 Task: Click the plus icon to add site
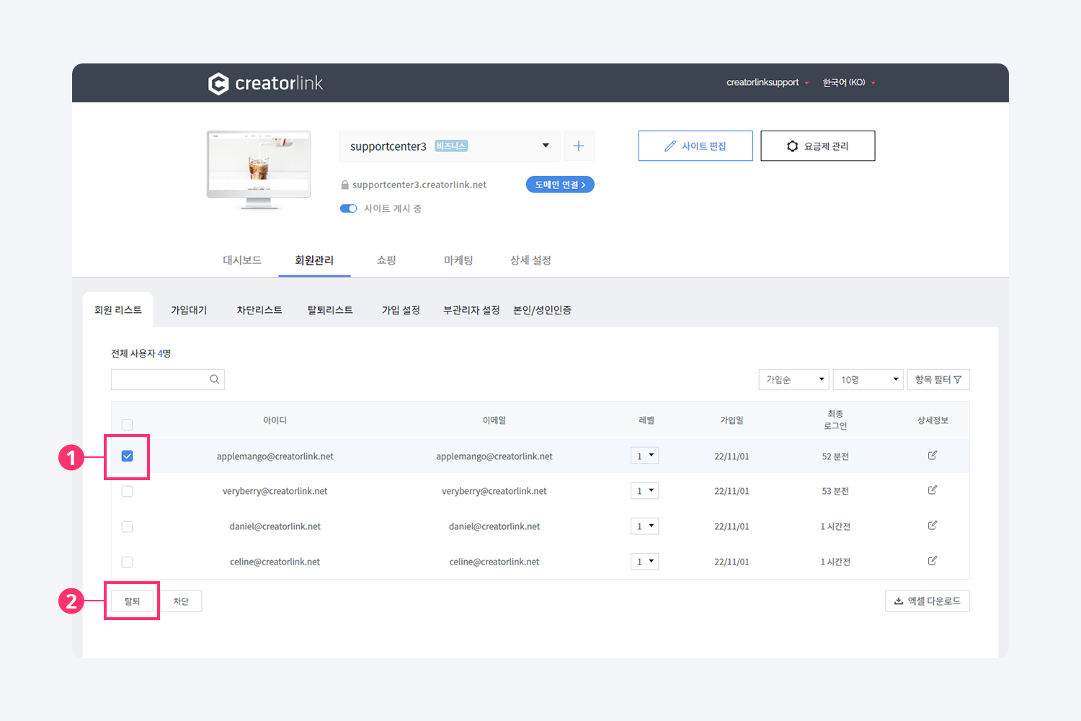pos(579,146)
